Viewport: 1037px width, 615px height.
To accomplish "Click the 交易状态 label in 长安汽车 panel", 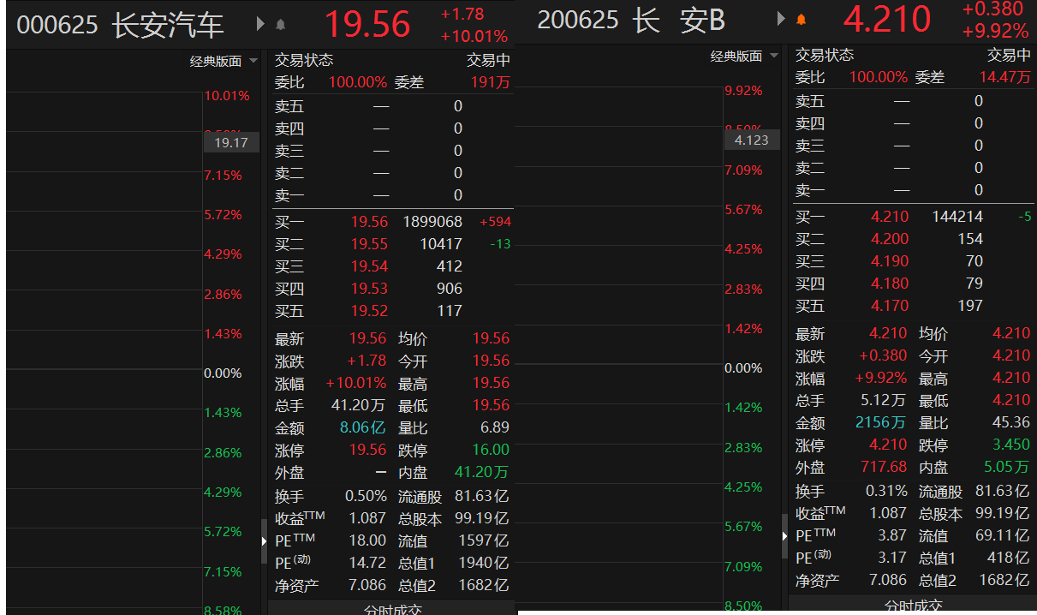I will [304, 61].
